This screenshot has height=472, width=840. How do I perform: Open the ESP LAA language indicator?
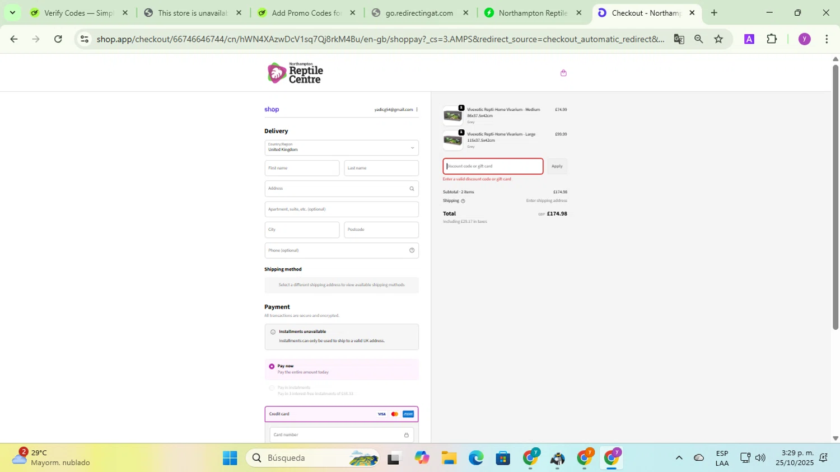click(x=722, y=458)
